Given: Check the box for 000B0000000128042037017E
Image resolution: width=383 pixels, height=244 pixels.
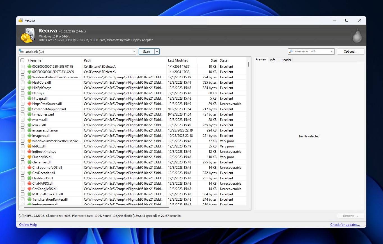Looking at the screenshot, I should click(x=22, y=67).
